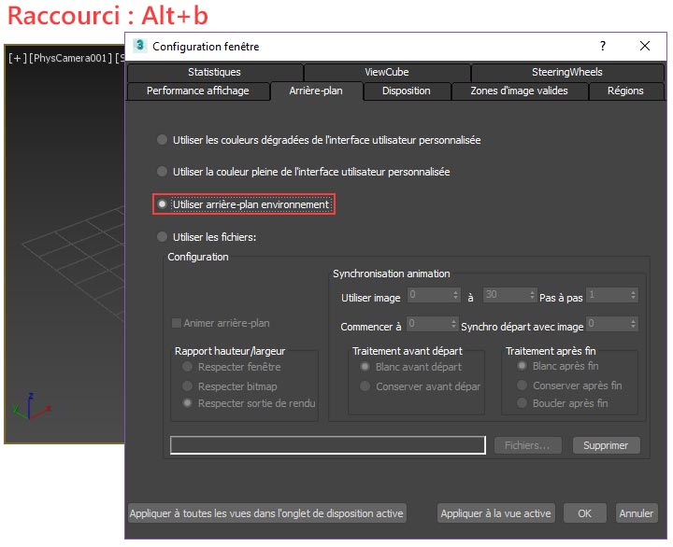Click the Annuler button
Image resolution: width=673 pixels, height=547 pixels.
[x=636, y=513]
